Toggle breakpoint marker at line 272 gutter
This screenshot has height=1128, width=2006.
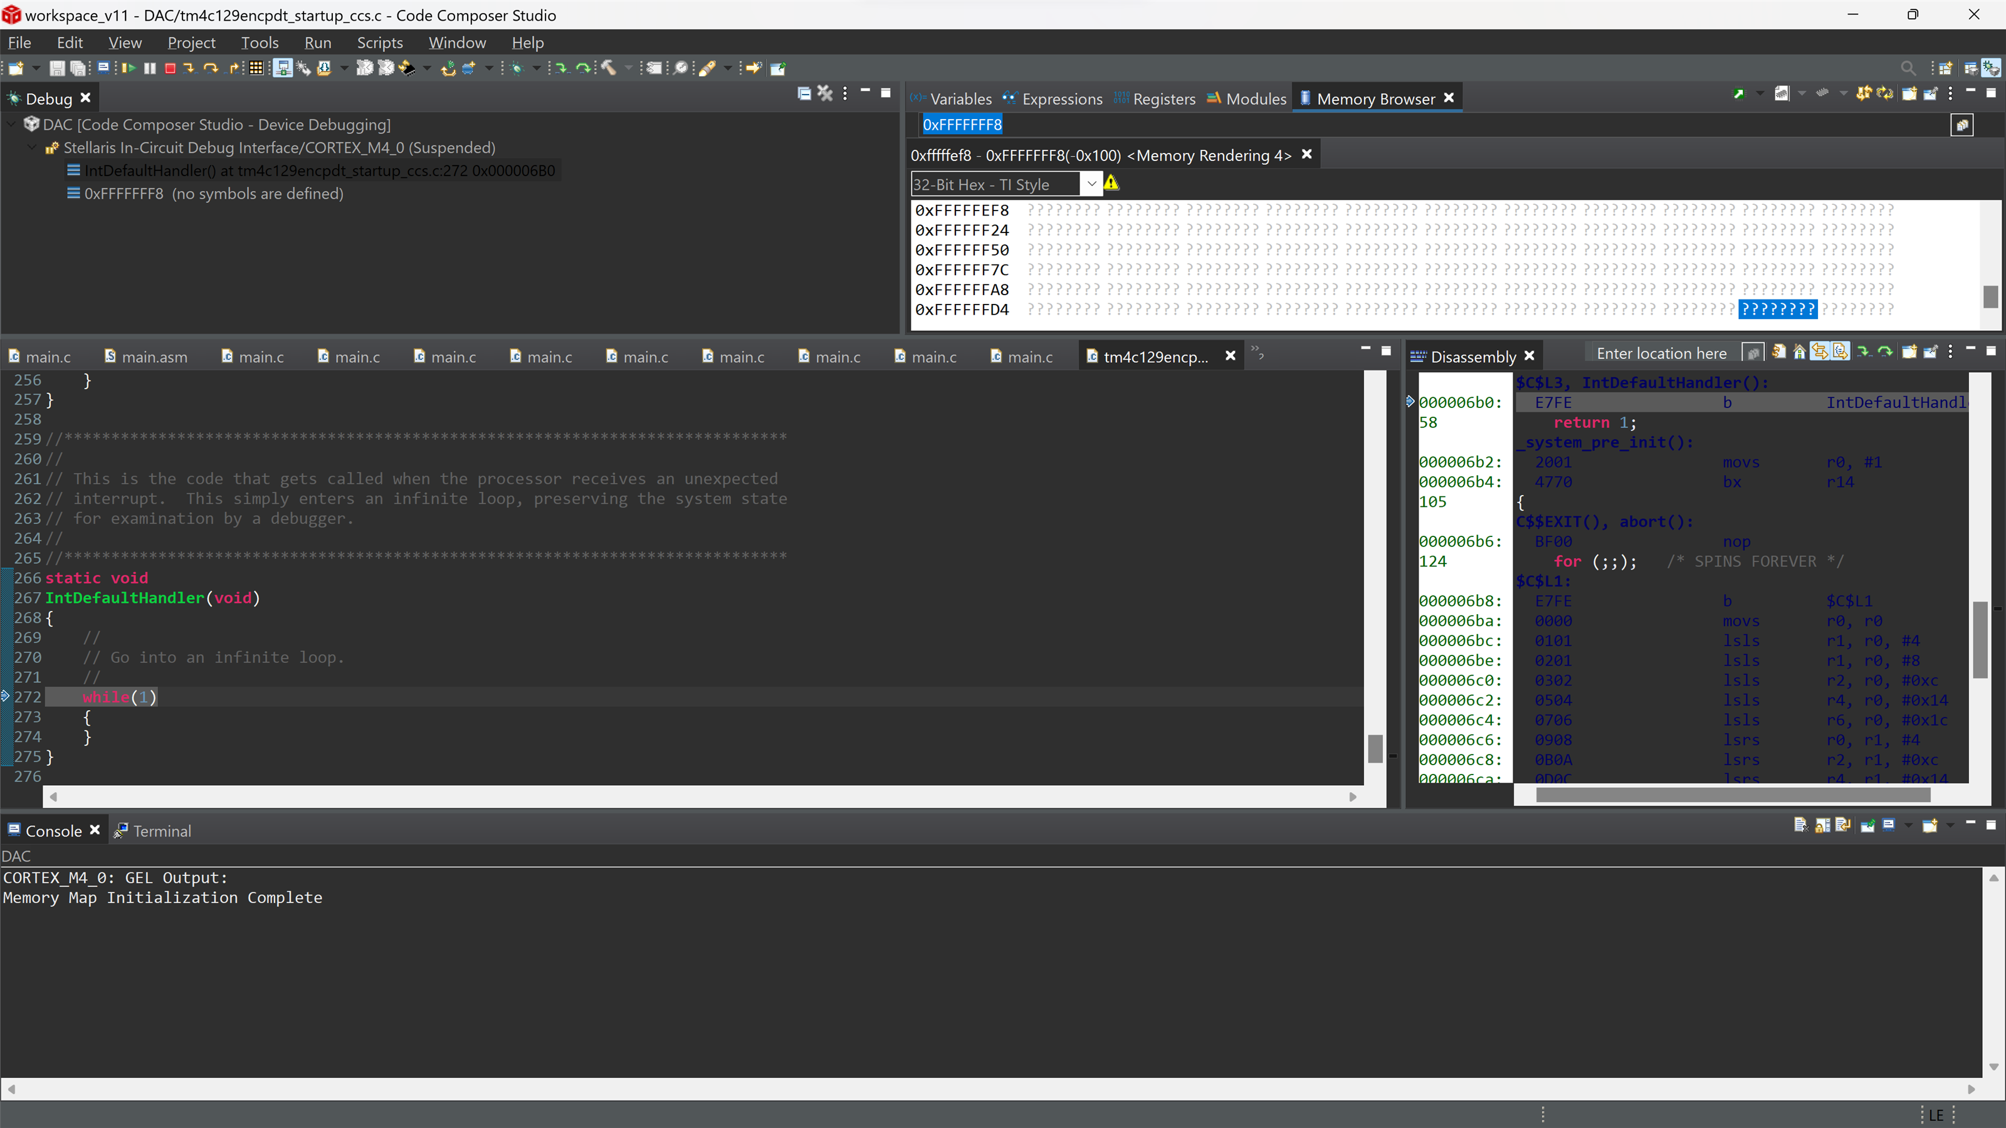pos(6,697)
